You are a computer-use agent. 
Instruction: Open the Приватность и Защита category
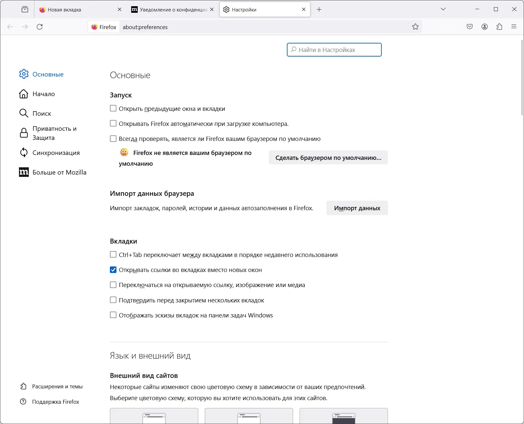point(55,133)
